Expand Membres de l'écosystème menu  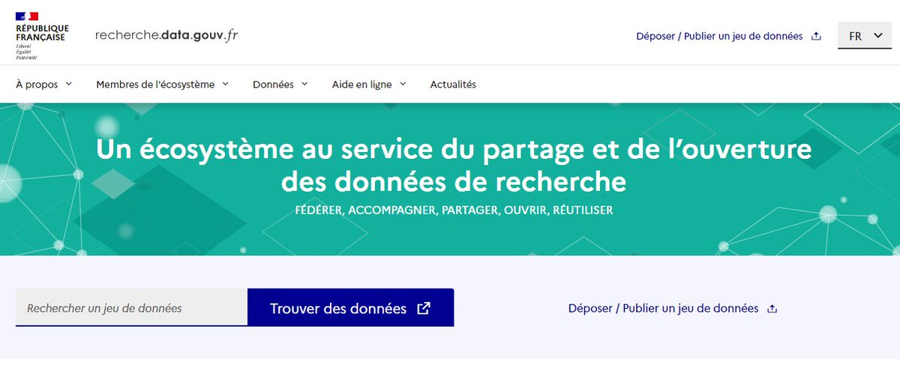(163, 85)
